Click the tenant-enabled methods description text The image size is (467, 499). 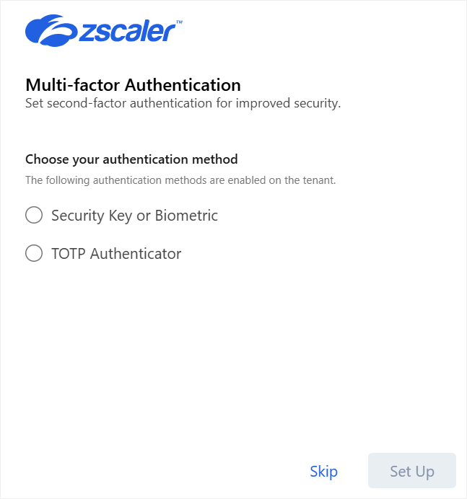[180, 180]
